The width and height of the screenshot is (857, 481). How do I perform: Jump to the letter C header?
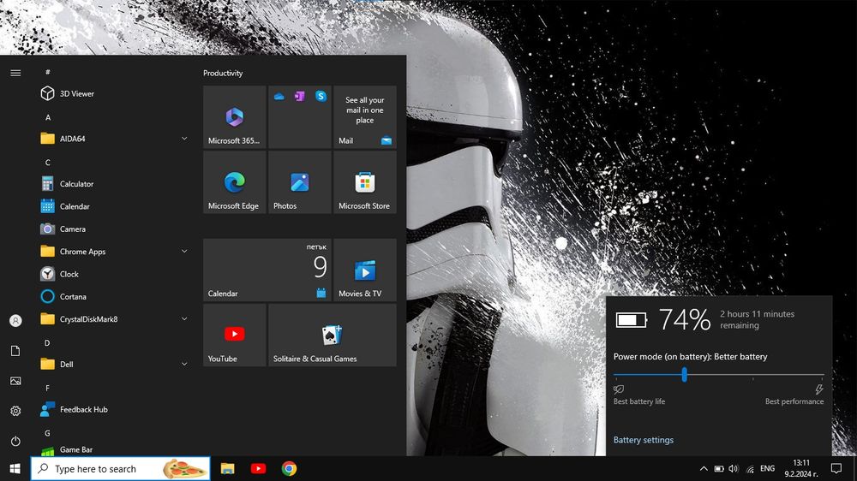point(47,162)
